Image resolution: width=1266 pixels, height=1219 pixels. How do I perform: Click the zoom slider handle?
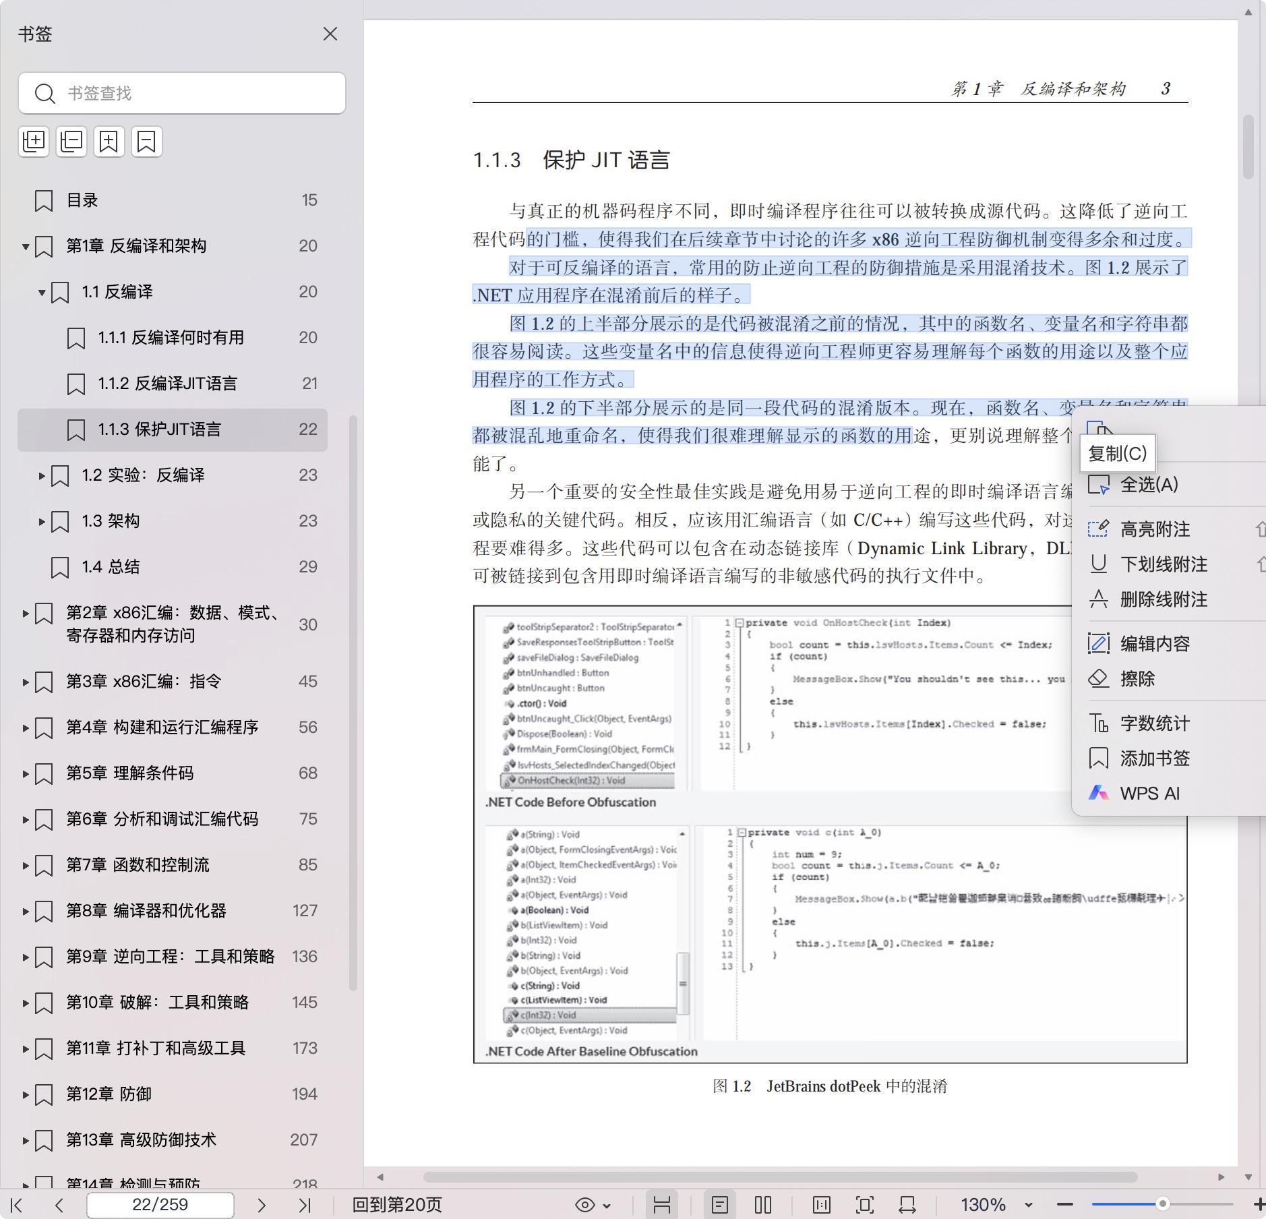pyautogui.click(x=1162, y=1203)
